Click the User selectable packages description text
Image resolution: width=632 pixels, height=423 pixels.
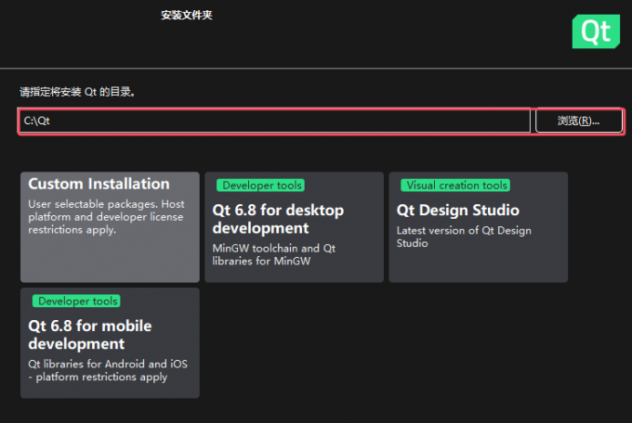(105, 216)
